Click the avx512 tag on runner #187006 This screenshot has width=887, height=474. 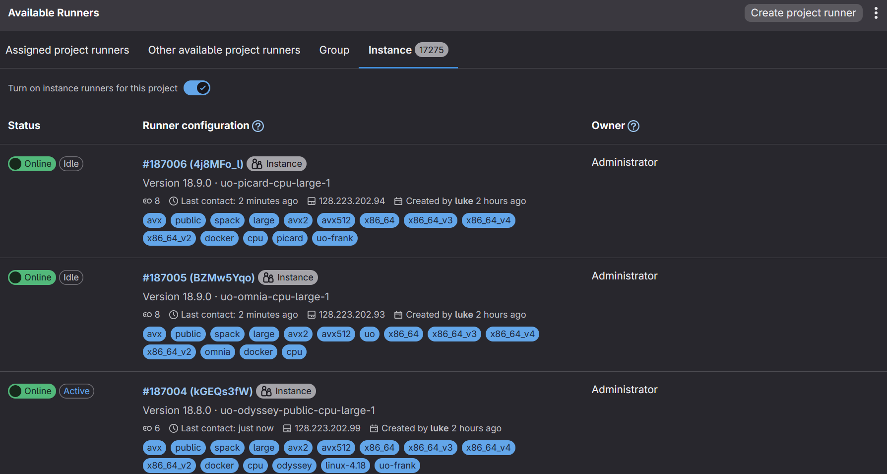[x=336, y=220]
